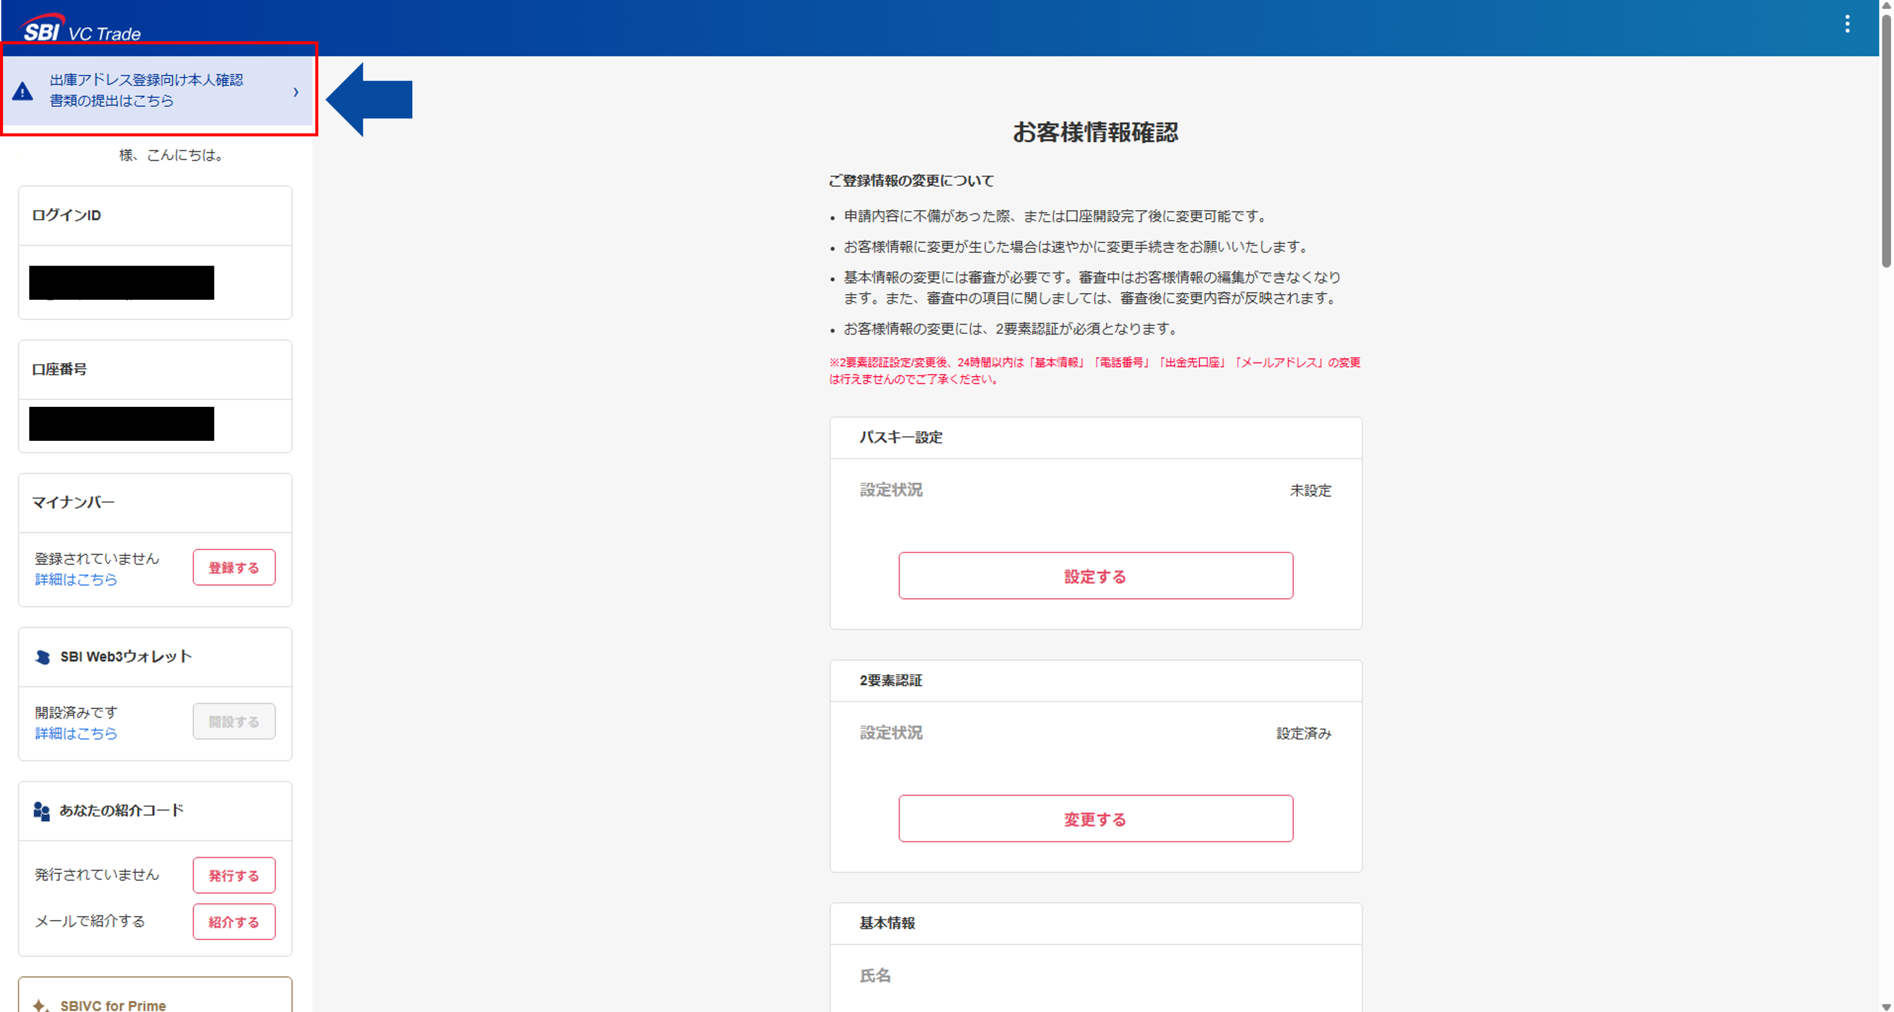Click the お客様情報確認 heading
The height and width of the screenshot is (1012, 1894).
point(1096,133)
